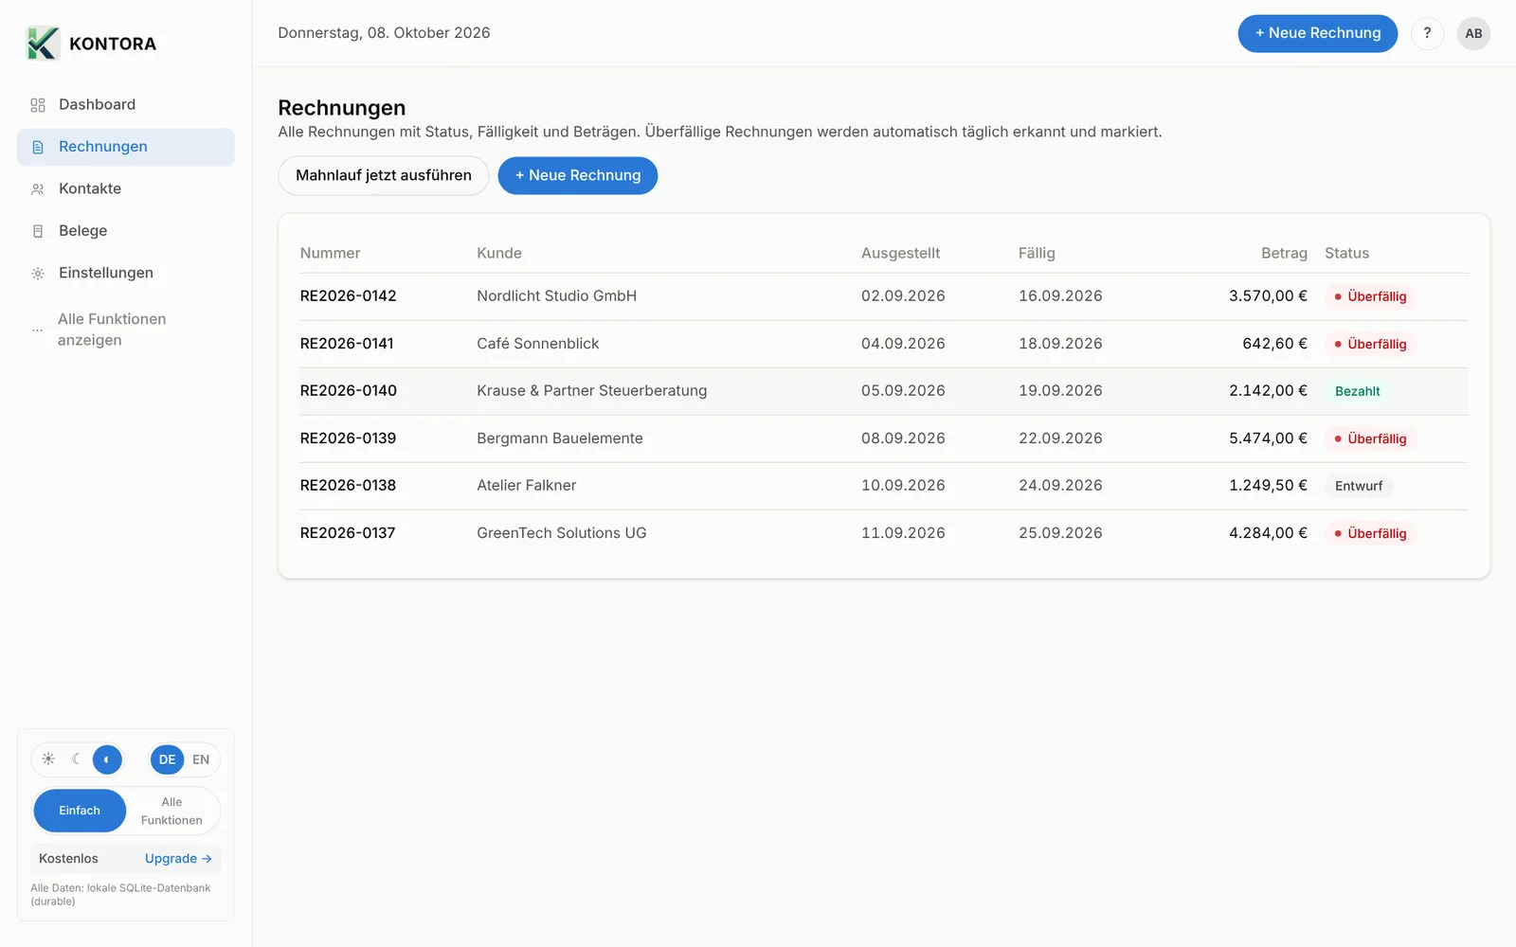Select the auto theme half-circle icon
This screenshot has width=1516, height=947.
pyautogui.click(x=107, y=759)
